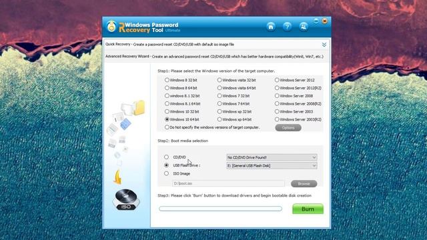Open the General USB Flash Disk dropdown
The image size is (427, 240).
(272, 165)
